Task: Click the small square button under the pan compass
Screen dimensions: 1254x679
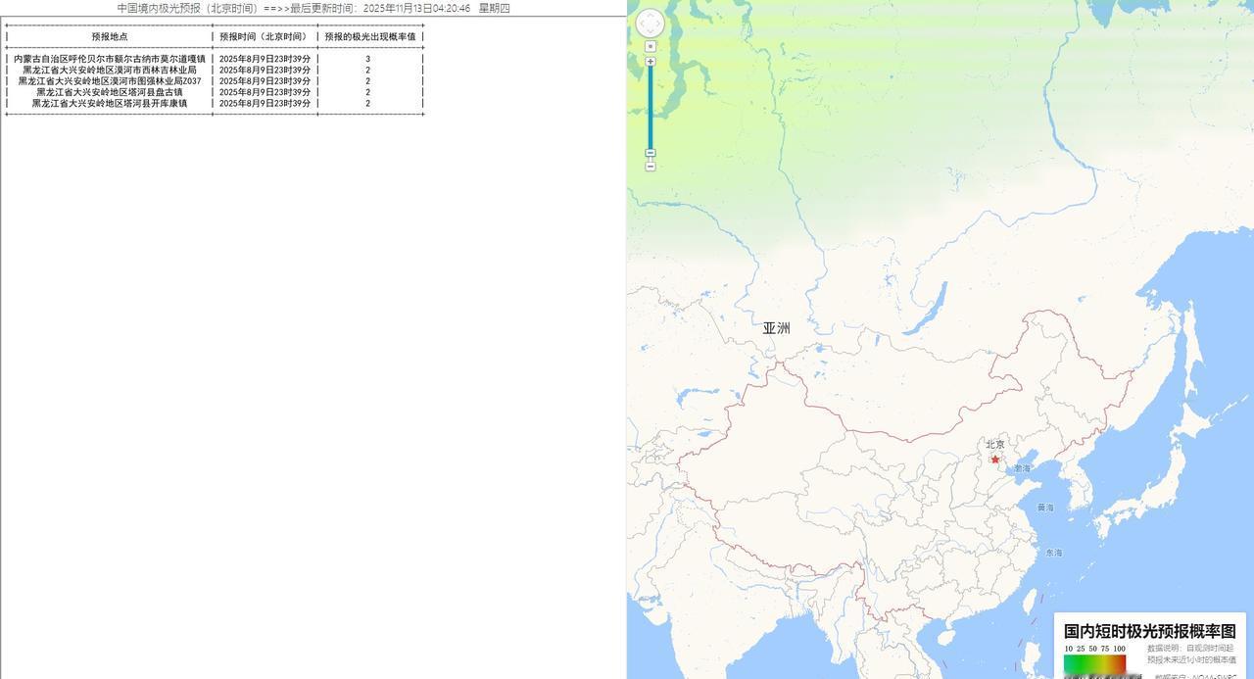Action: coord(651,46)
